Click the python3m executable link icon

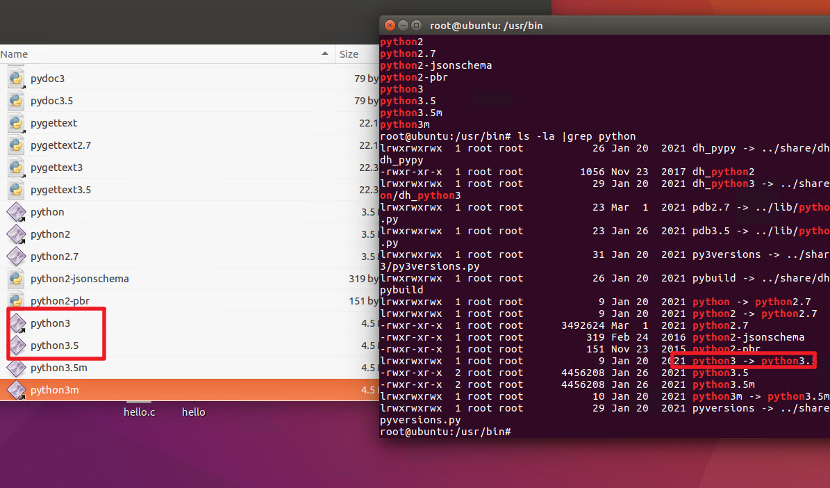point(17,390)
